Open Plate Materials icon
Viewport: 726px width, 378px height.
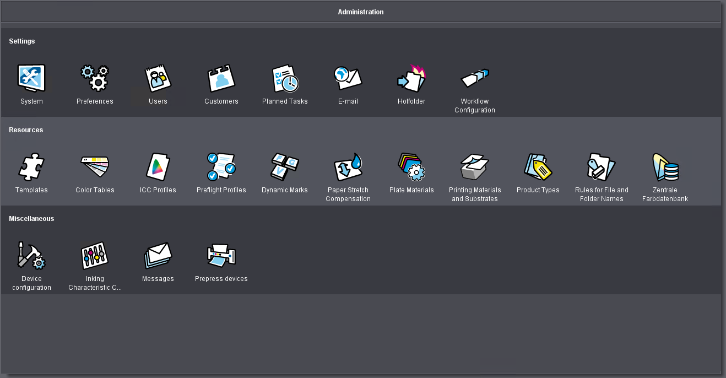coord(411,167)
